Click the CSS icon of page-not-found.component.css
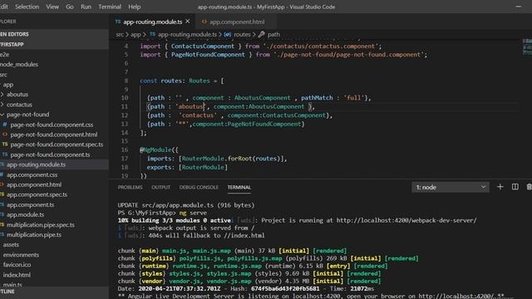The height and width of the screenshot is (299, 532). (5, 125)
